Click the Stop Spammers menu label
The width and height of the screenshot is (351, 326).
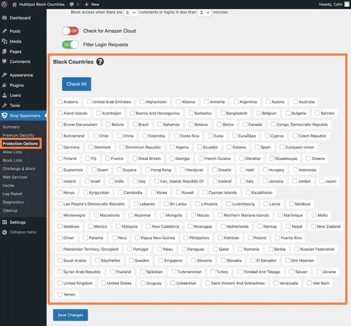click(25, 116)
